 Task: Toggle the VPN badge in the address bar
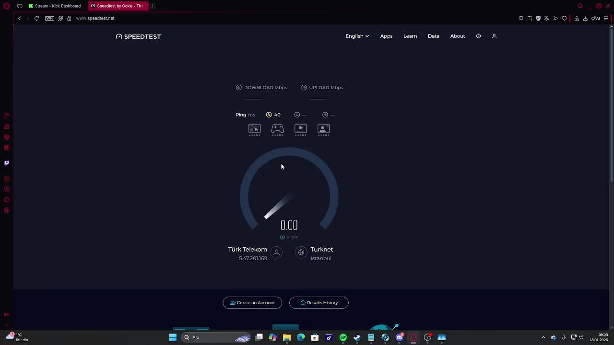pyautogui.click(x=49, y=18)
